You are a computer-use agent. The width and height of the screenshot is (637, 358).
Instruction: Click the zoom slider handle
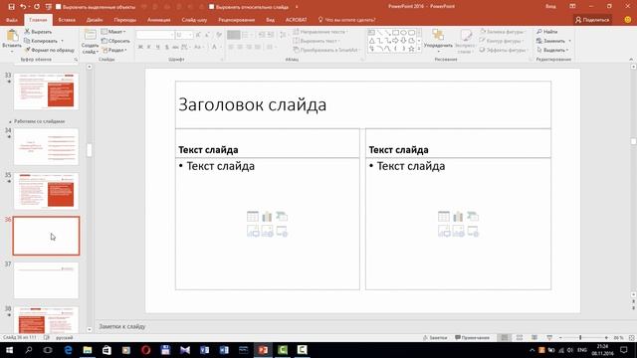click(x=580, y=338)
